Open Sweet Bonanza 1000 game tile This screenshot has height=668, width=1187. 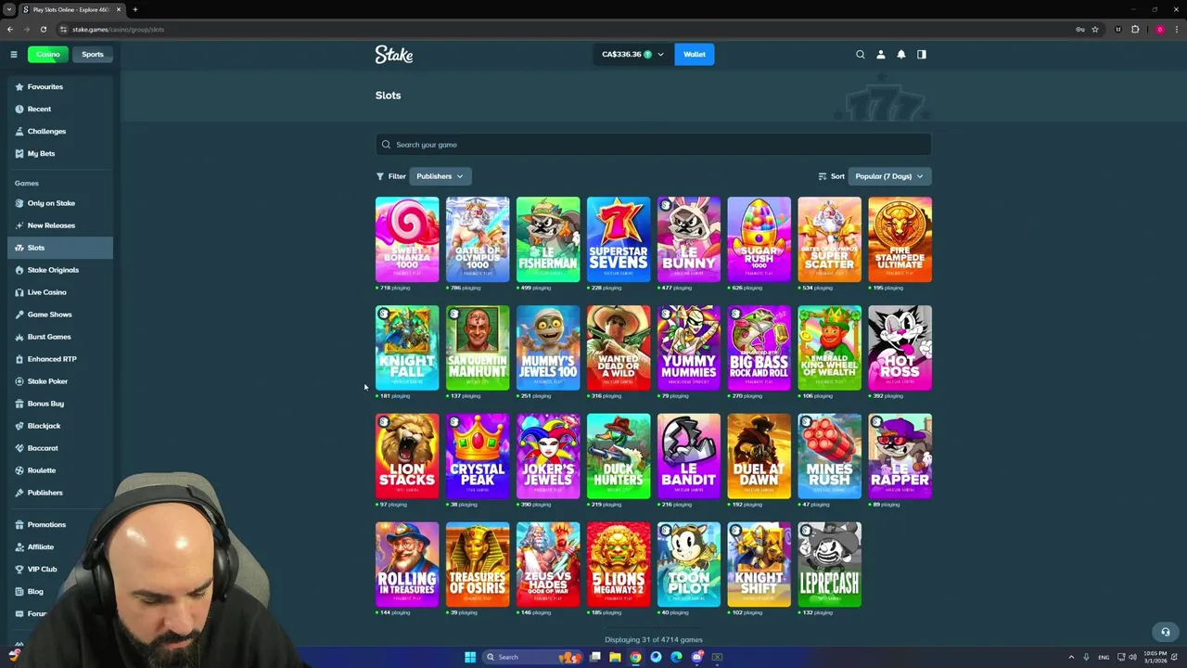407,239
